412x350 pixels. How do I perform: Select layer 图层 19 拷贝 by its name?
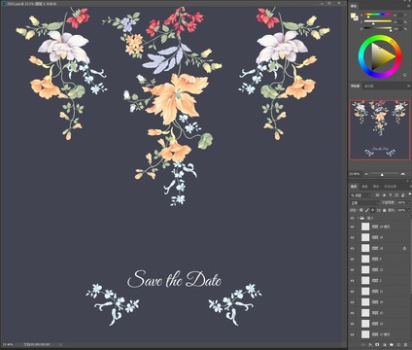point(381,227)
